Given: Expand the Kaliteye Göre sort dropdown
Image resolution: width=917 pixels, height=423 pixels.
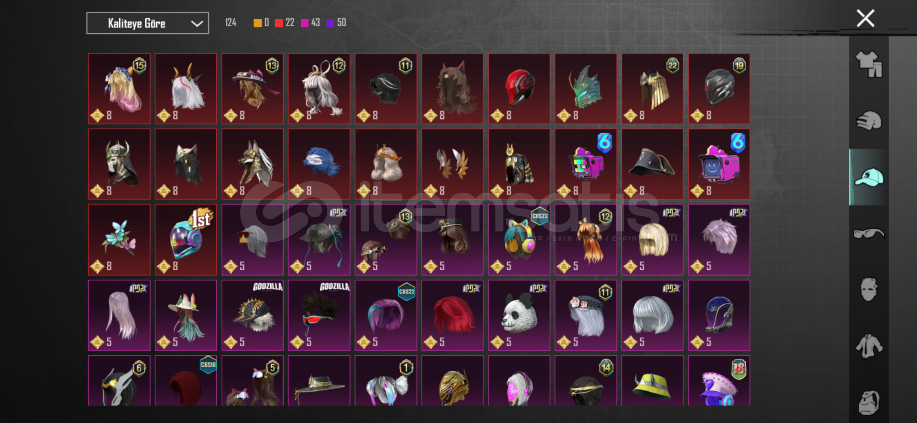Looking at the screenshot, I should click(148, 23).
